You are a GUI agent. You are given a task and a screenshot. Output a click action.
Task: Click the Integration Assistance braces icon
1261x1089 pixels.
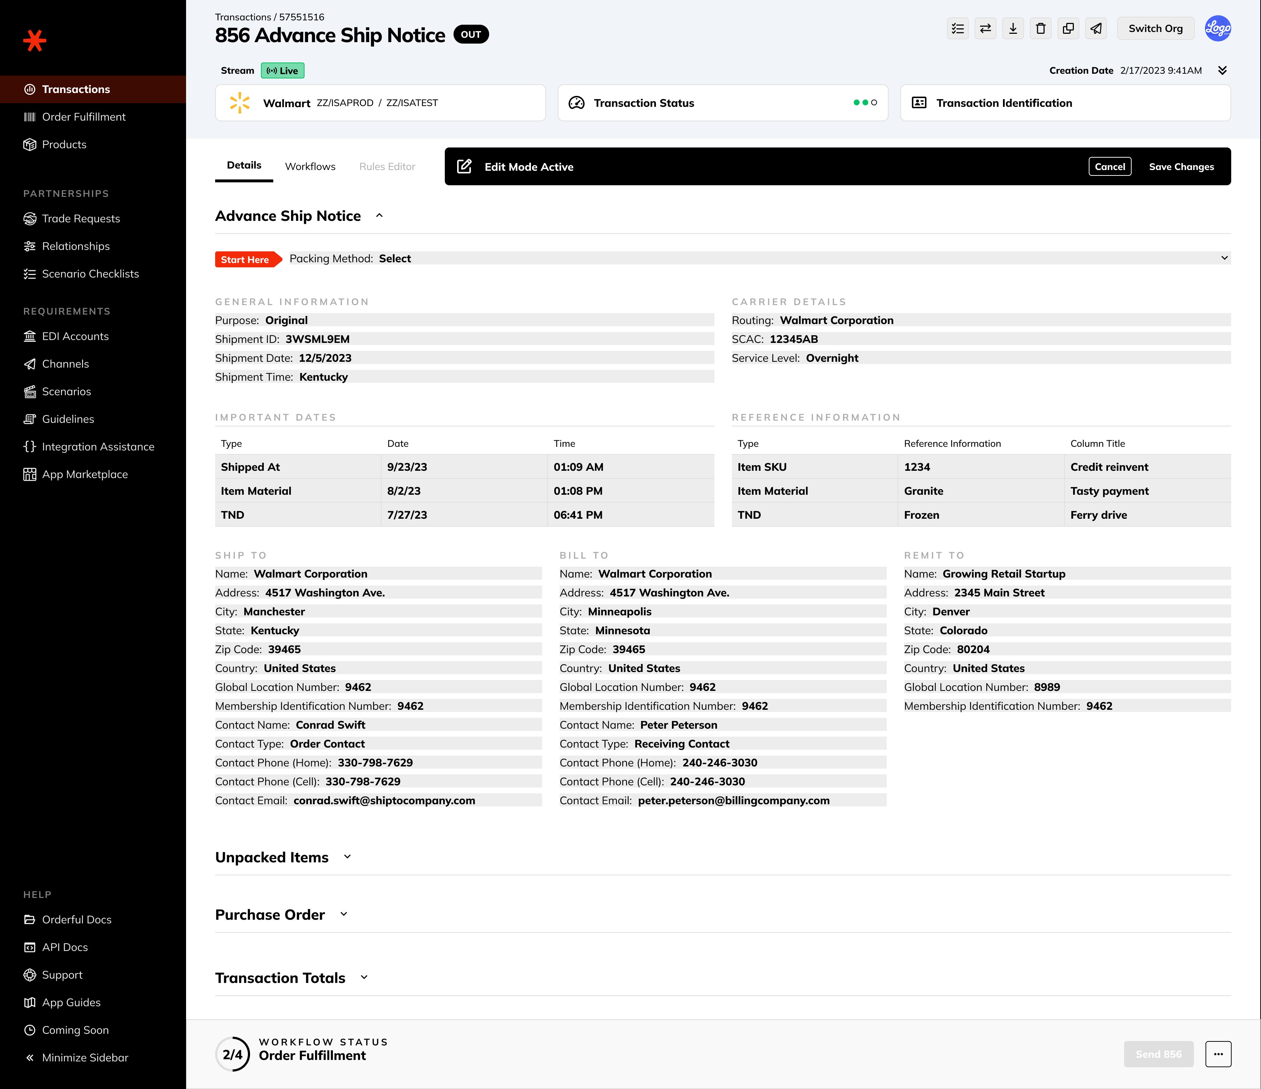30,446
